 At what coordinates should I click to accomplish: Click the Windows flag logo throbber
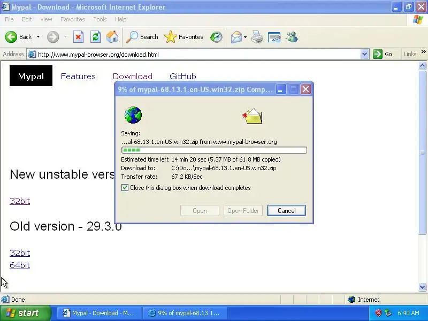point(418,19)
